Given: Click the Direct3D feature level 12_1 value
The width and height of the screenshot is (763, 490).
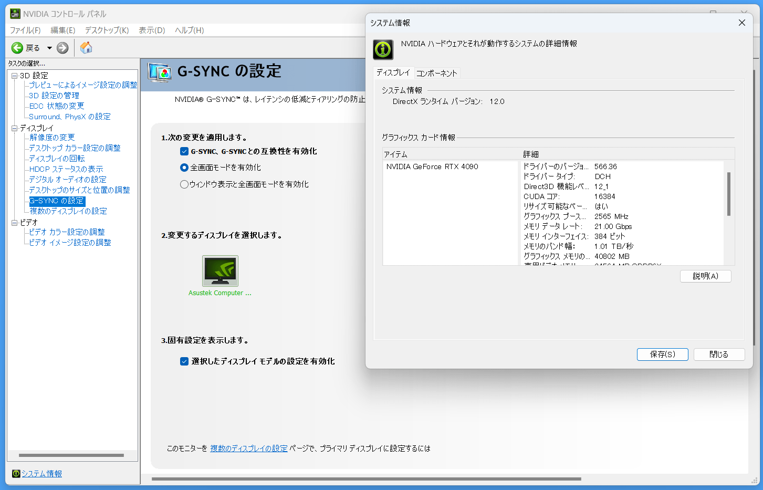Looking at the screenshot, I should (x=601, y=186).
